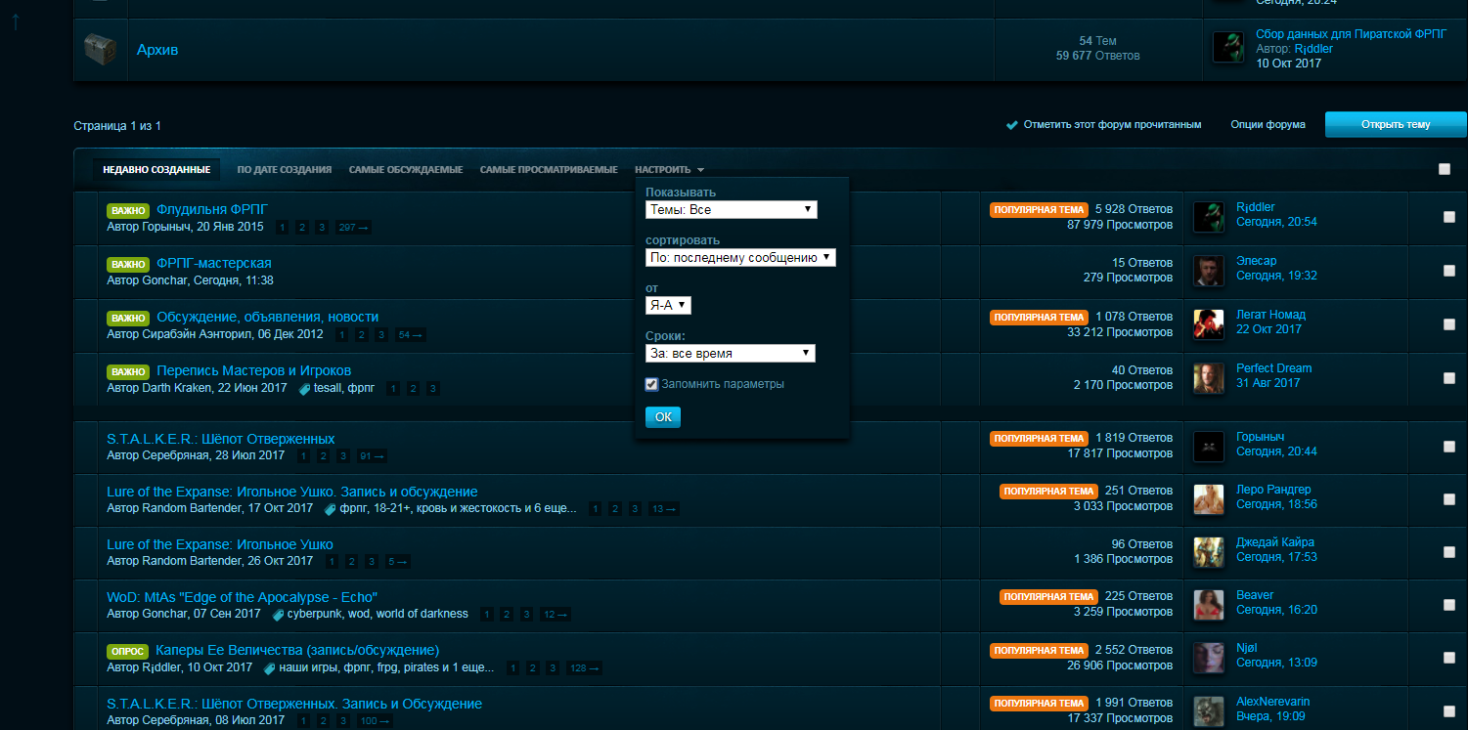The height and width of the screenshot is (730, 1468).
Task: Open the Показывать 'Темы: Все' dropdown
Action: 732,209
